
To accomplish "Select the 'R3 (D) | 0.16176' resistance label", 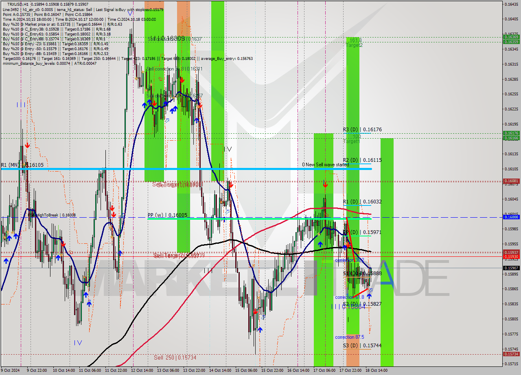I will tap(362, 130).
